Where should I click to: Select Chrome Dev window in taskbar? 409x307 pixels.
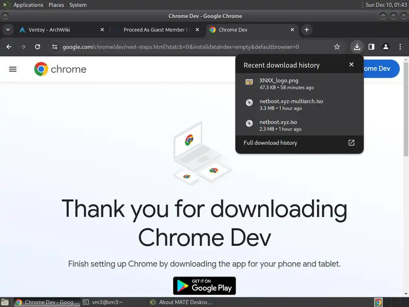click(47, 302)
